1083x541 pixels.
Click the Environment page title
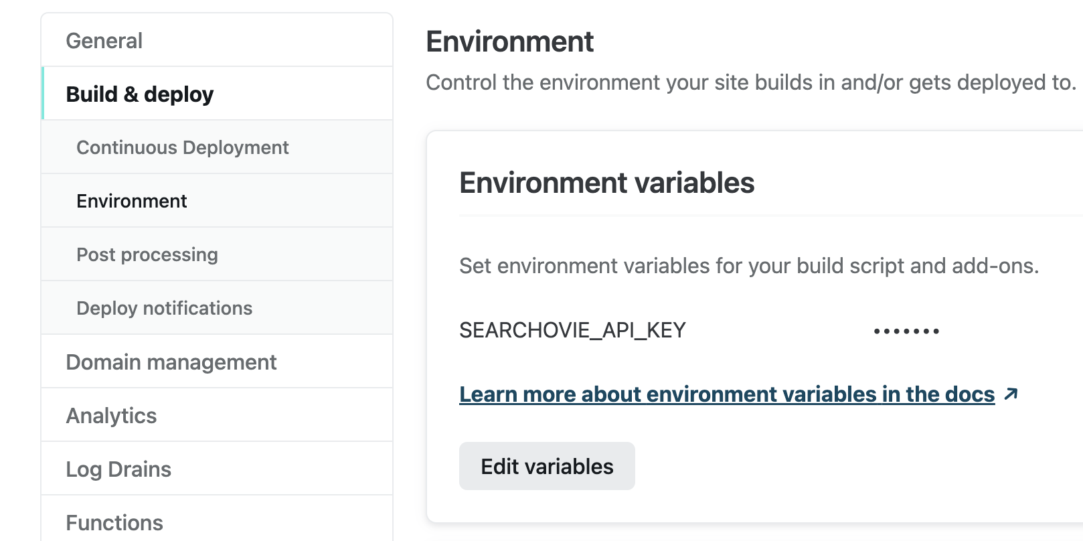point(509,42)
